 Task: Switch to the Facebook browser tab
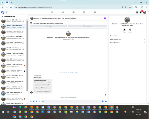tap(7, 2)
